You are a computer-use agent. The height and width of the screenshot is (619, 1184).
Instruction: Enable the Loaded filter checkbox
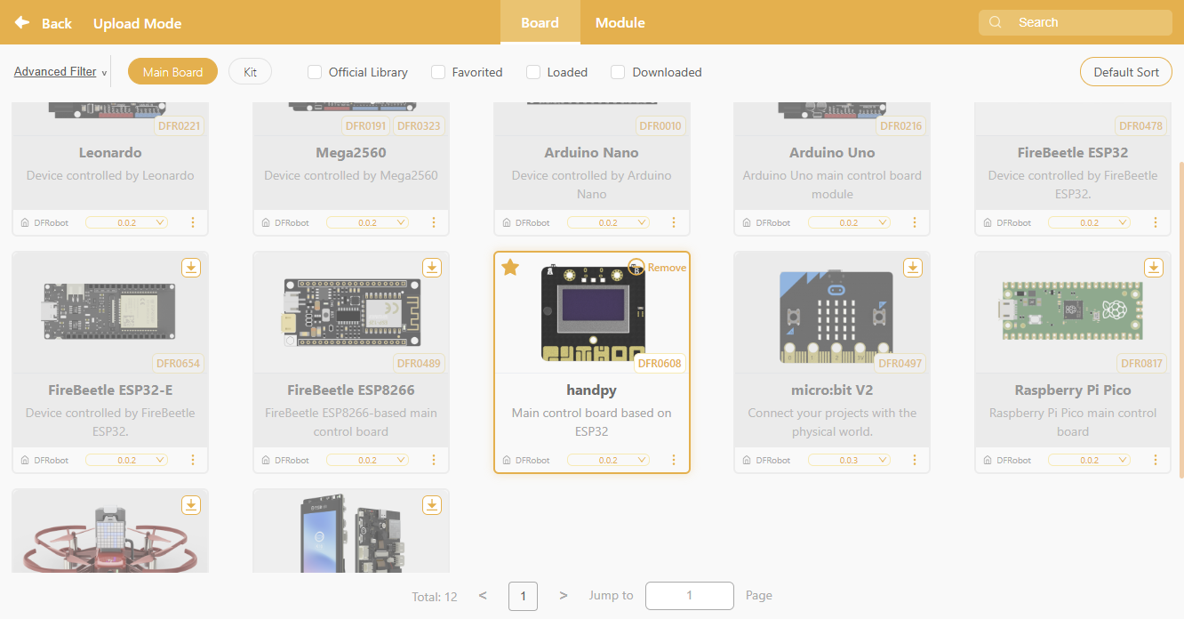533,72
